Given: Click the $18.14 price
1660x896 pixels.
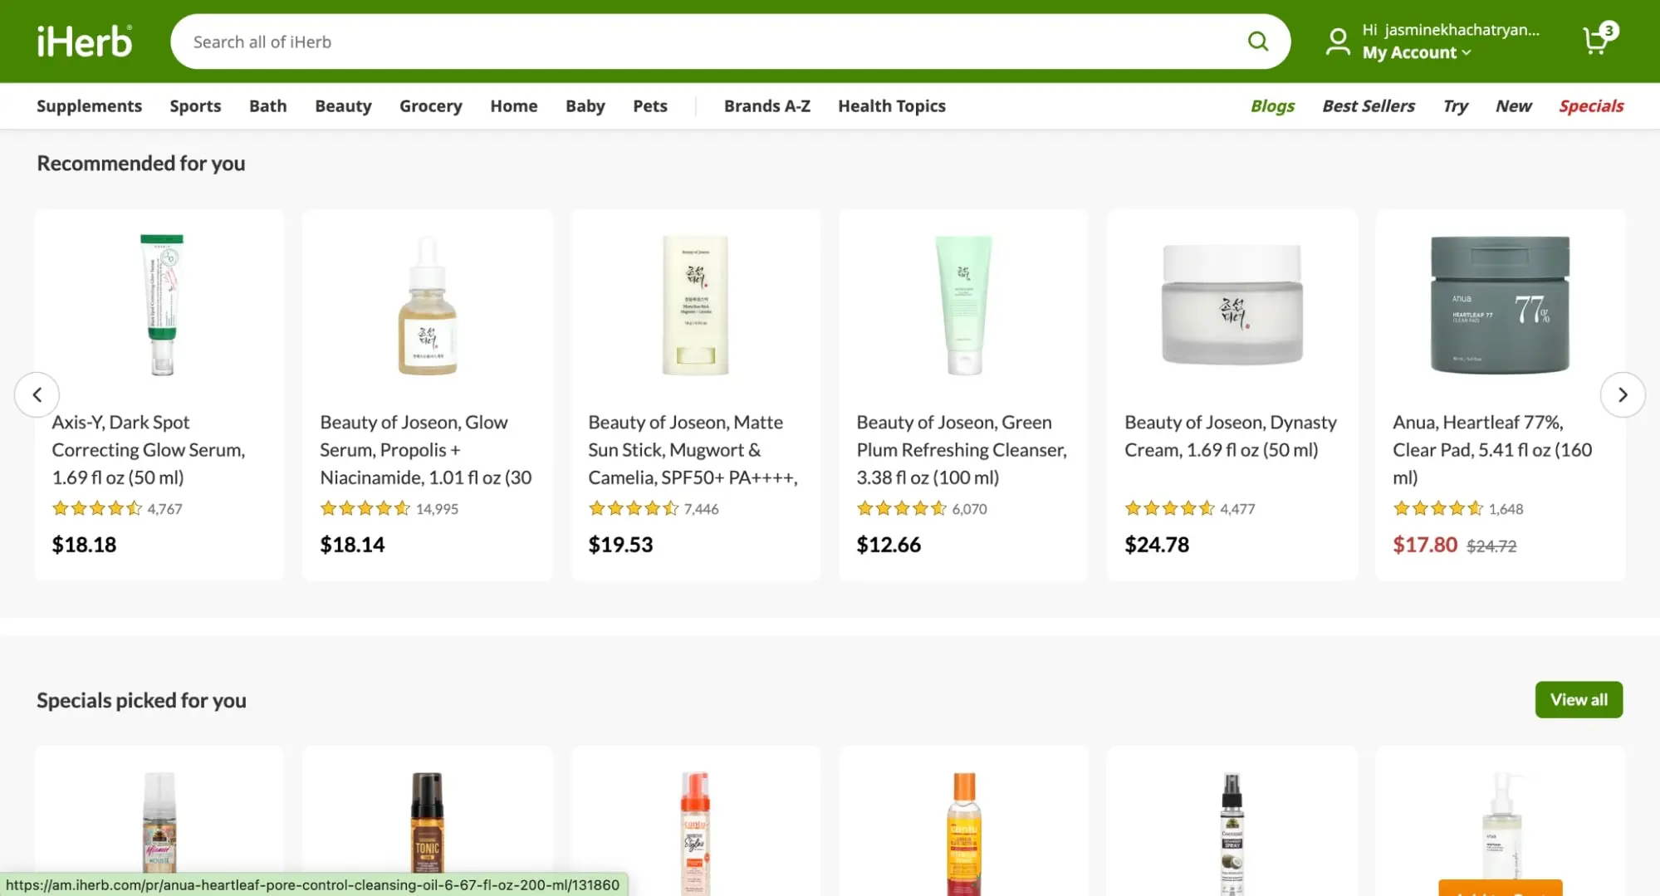Looking at the screenshot, I should [x=352, y=545].
